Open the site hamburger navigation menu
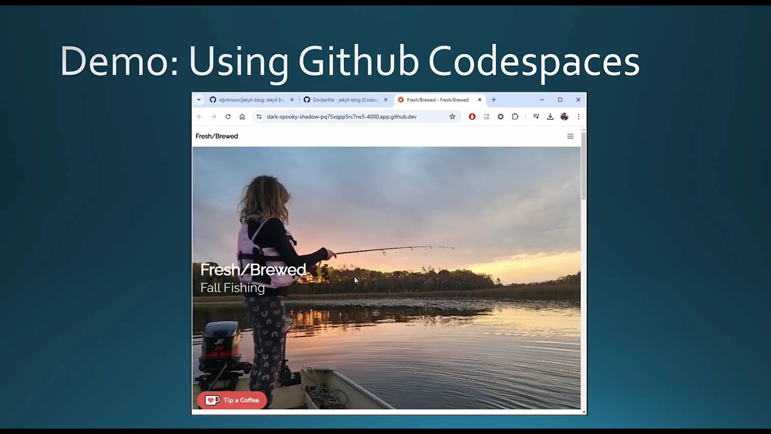 (570, 136)
